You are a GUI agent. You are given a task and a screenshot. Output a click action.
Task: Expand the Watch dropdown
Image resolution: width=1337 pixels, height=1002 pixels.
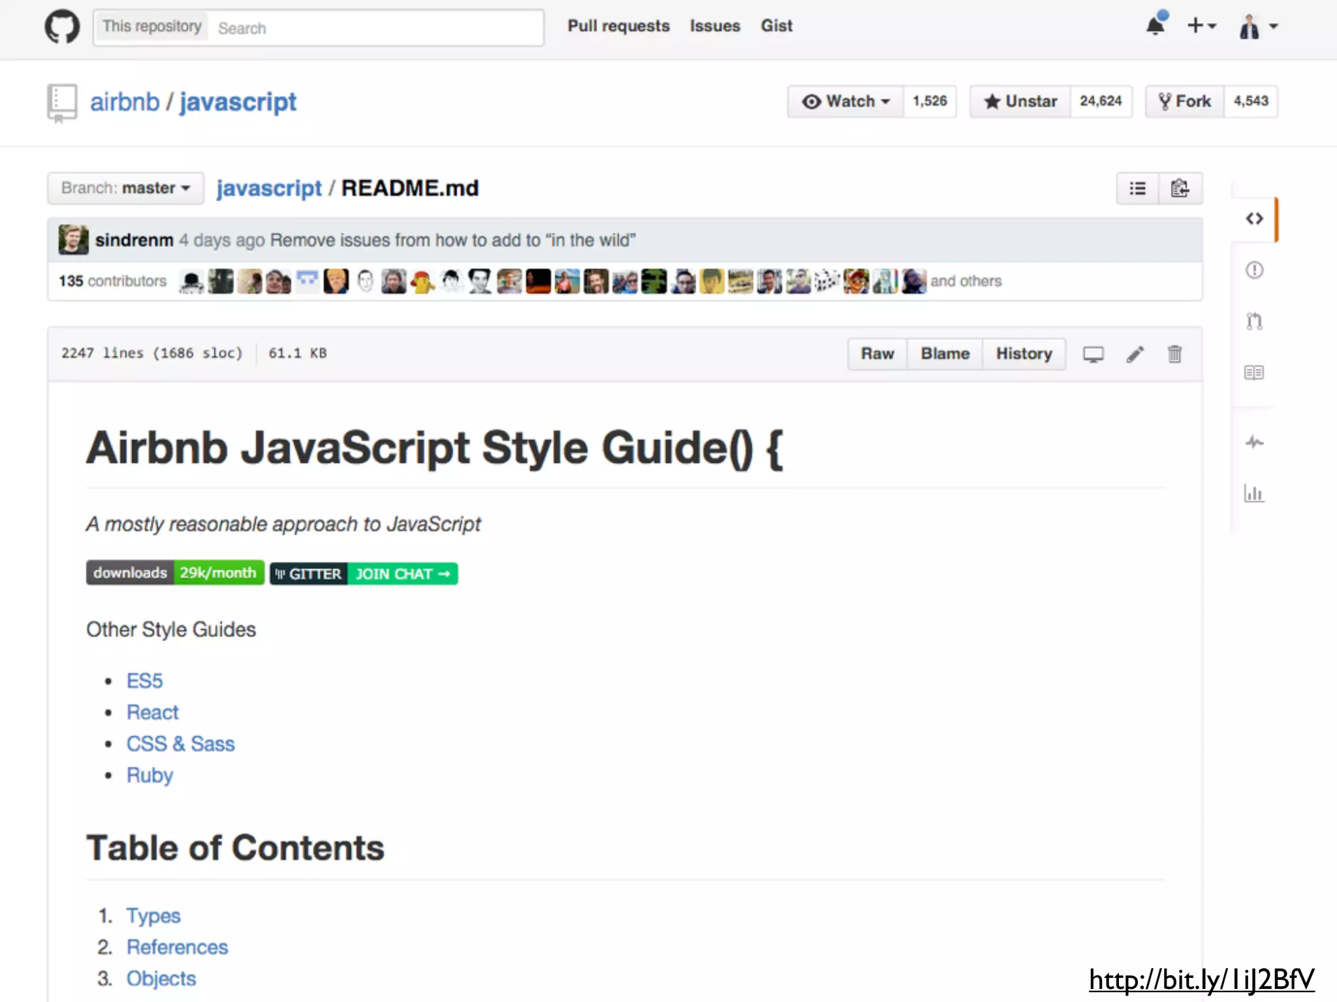tap(846, 102)
